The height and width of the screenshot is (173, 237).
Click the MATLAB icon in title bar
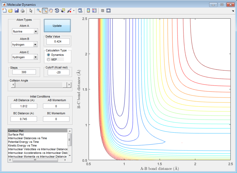coord(4,4)
